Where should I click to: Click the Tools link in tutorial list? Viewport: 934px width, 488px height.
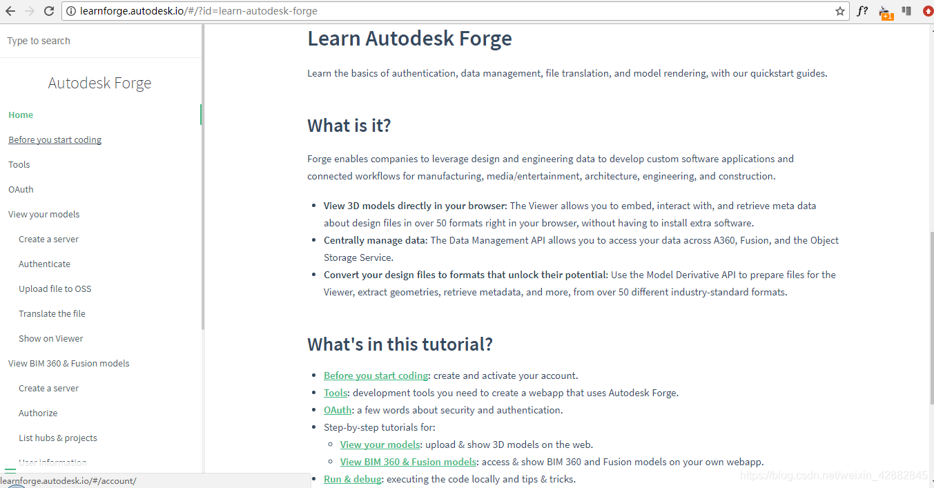(x=335, y=393)
